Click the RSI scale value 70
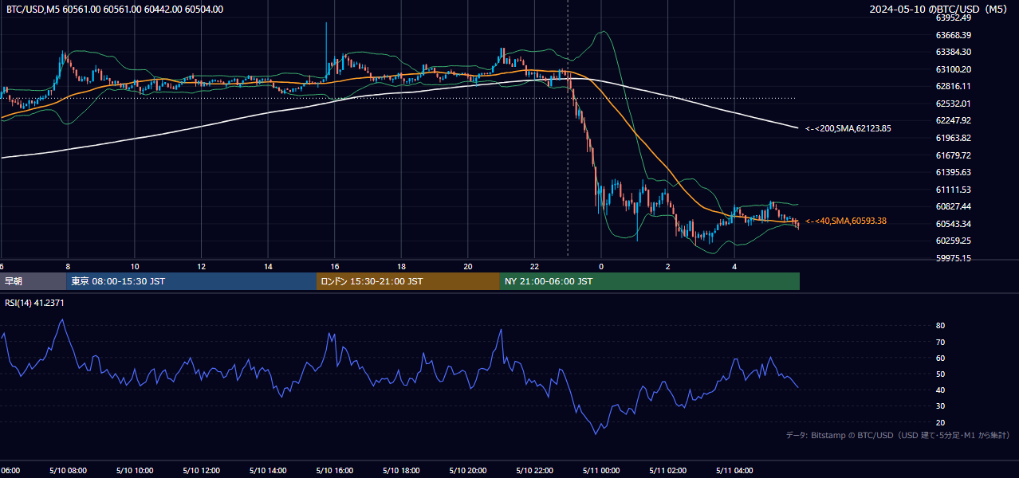 pyautogui.click(x=940, y=342)
